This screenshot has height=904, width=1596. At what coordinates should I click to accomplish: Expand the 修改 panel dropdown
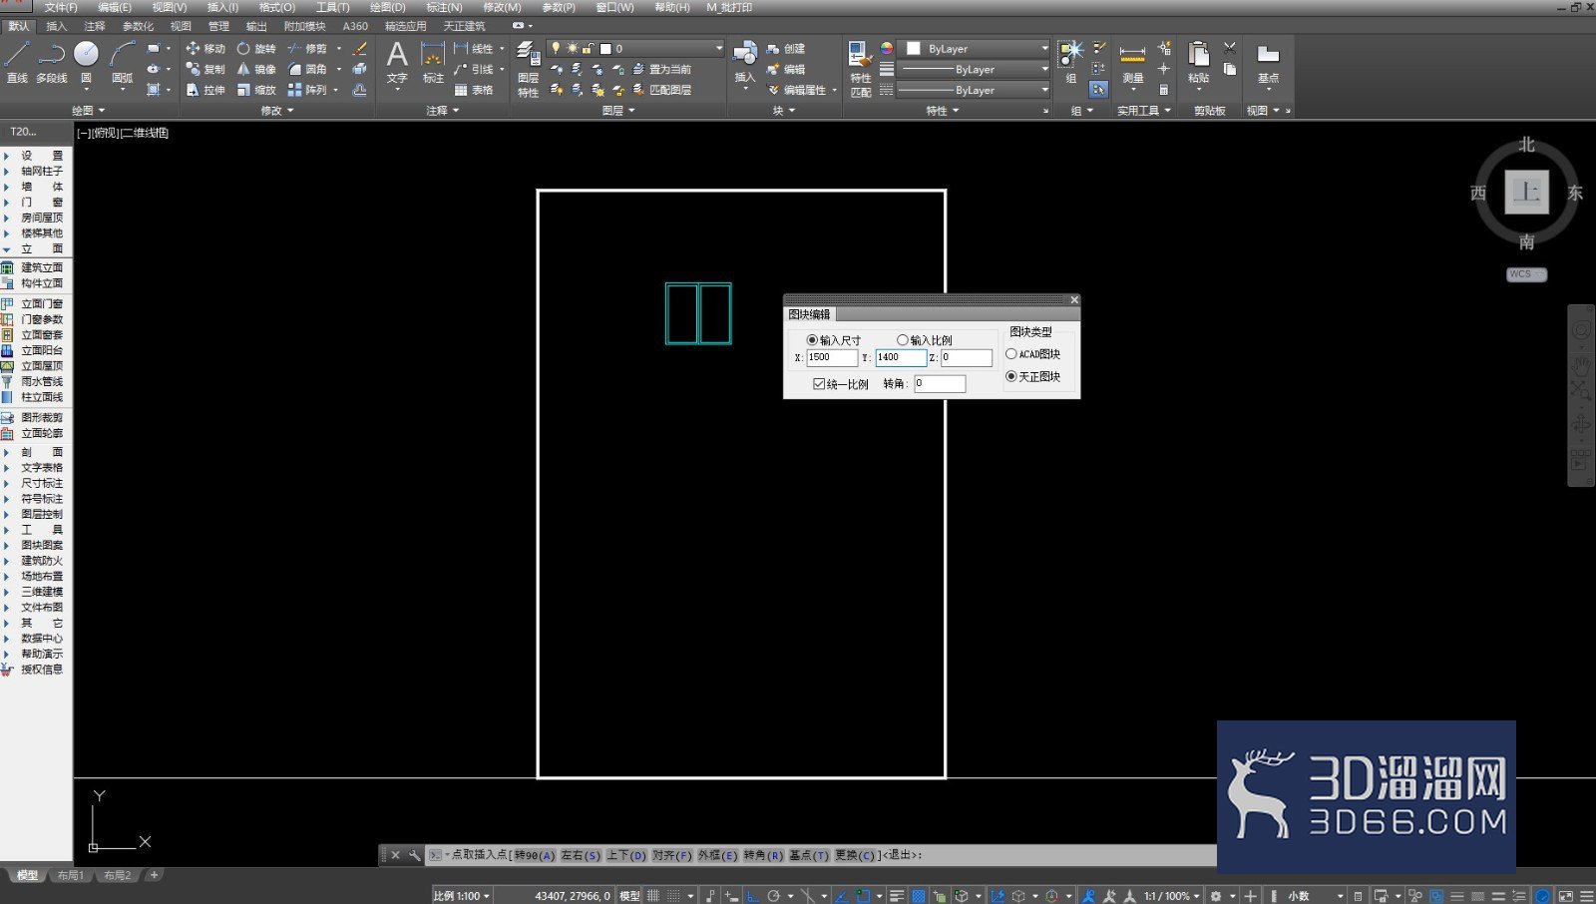click(277, 111)
